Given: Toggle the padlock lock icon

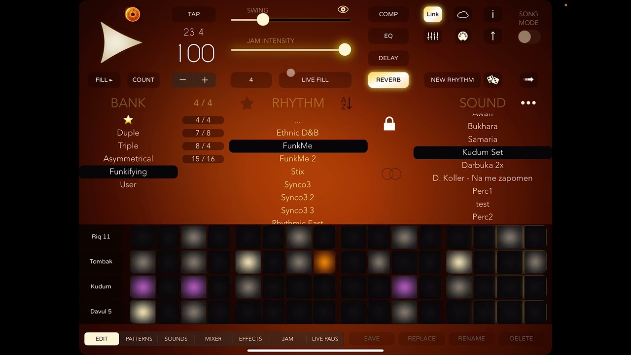Looking at the screenshot, I should (x=389, y=124).
